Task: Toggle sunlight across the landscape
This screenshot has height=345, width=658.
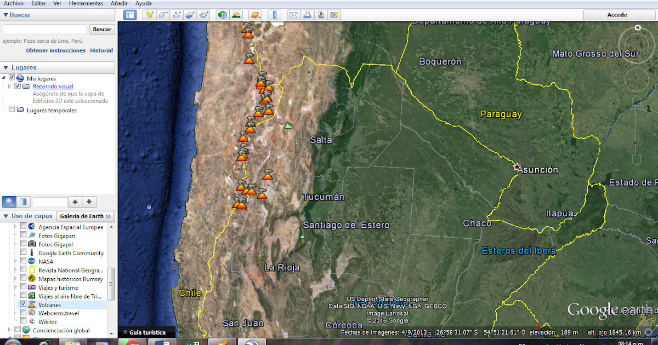Action: pyautogui.click(x=236, y=15)
